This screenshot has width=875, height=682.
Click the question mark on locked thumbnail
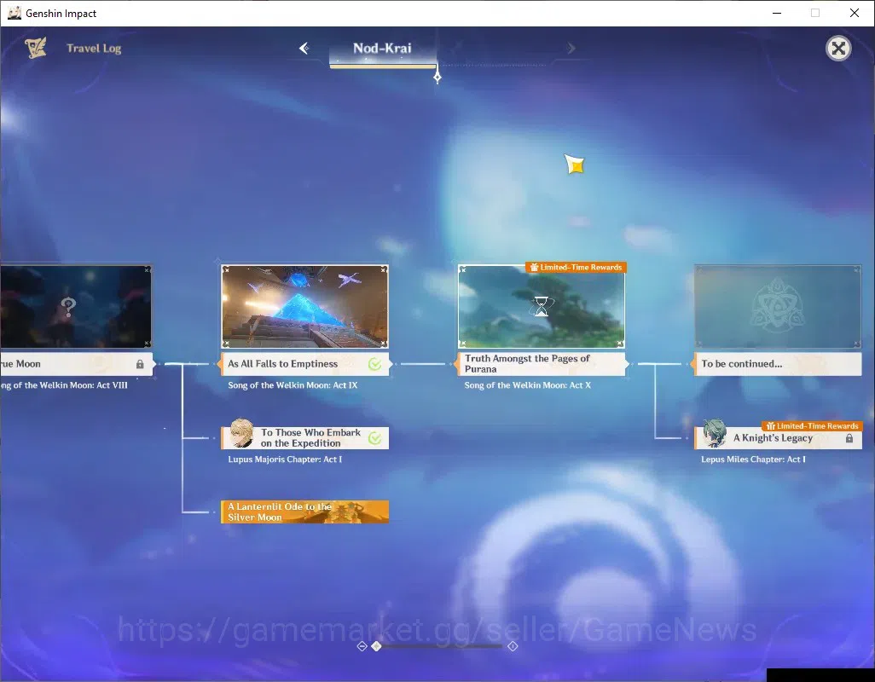68,306
